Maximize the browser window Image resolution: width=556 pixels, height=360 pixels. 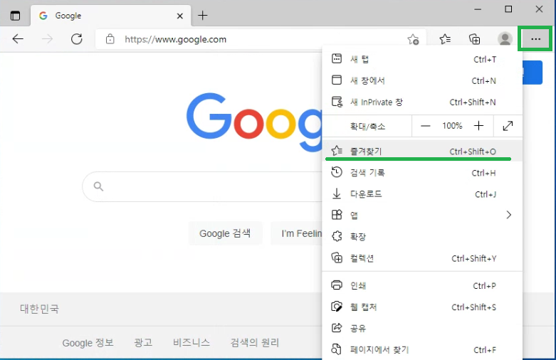click(x=508, y=9)
